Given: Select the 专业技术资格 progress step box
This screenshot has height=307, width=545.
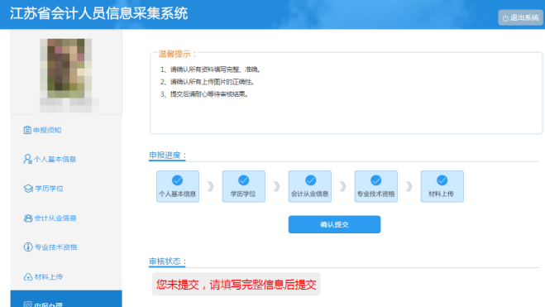Looking at the screenshot, I should (375, 186).
